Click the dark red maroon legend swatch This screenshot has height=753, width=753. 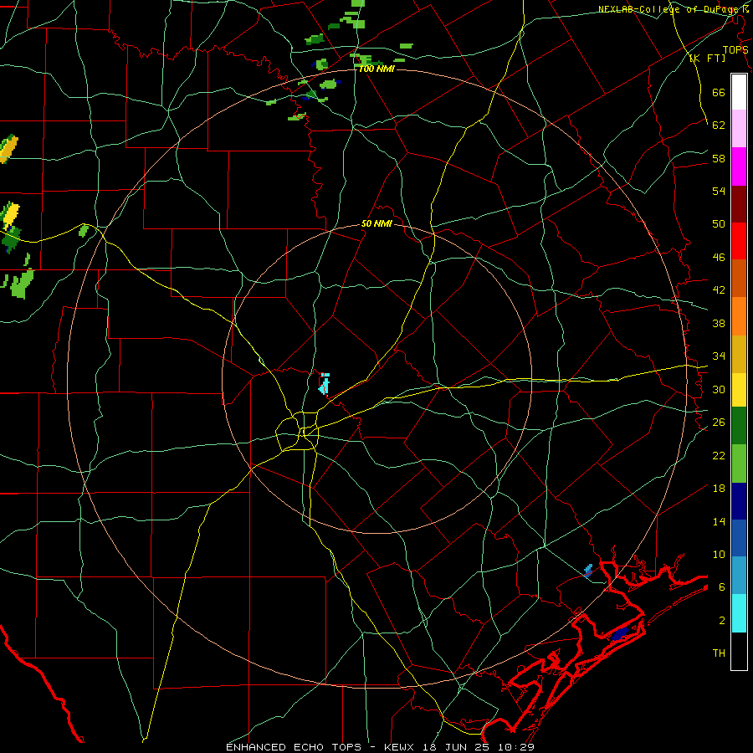pos(739,204)
